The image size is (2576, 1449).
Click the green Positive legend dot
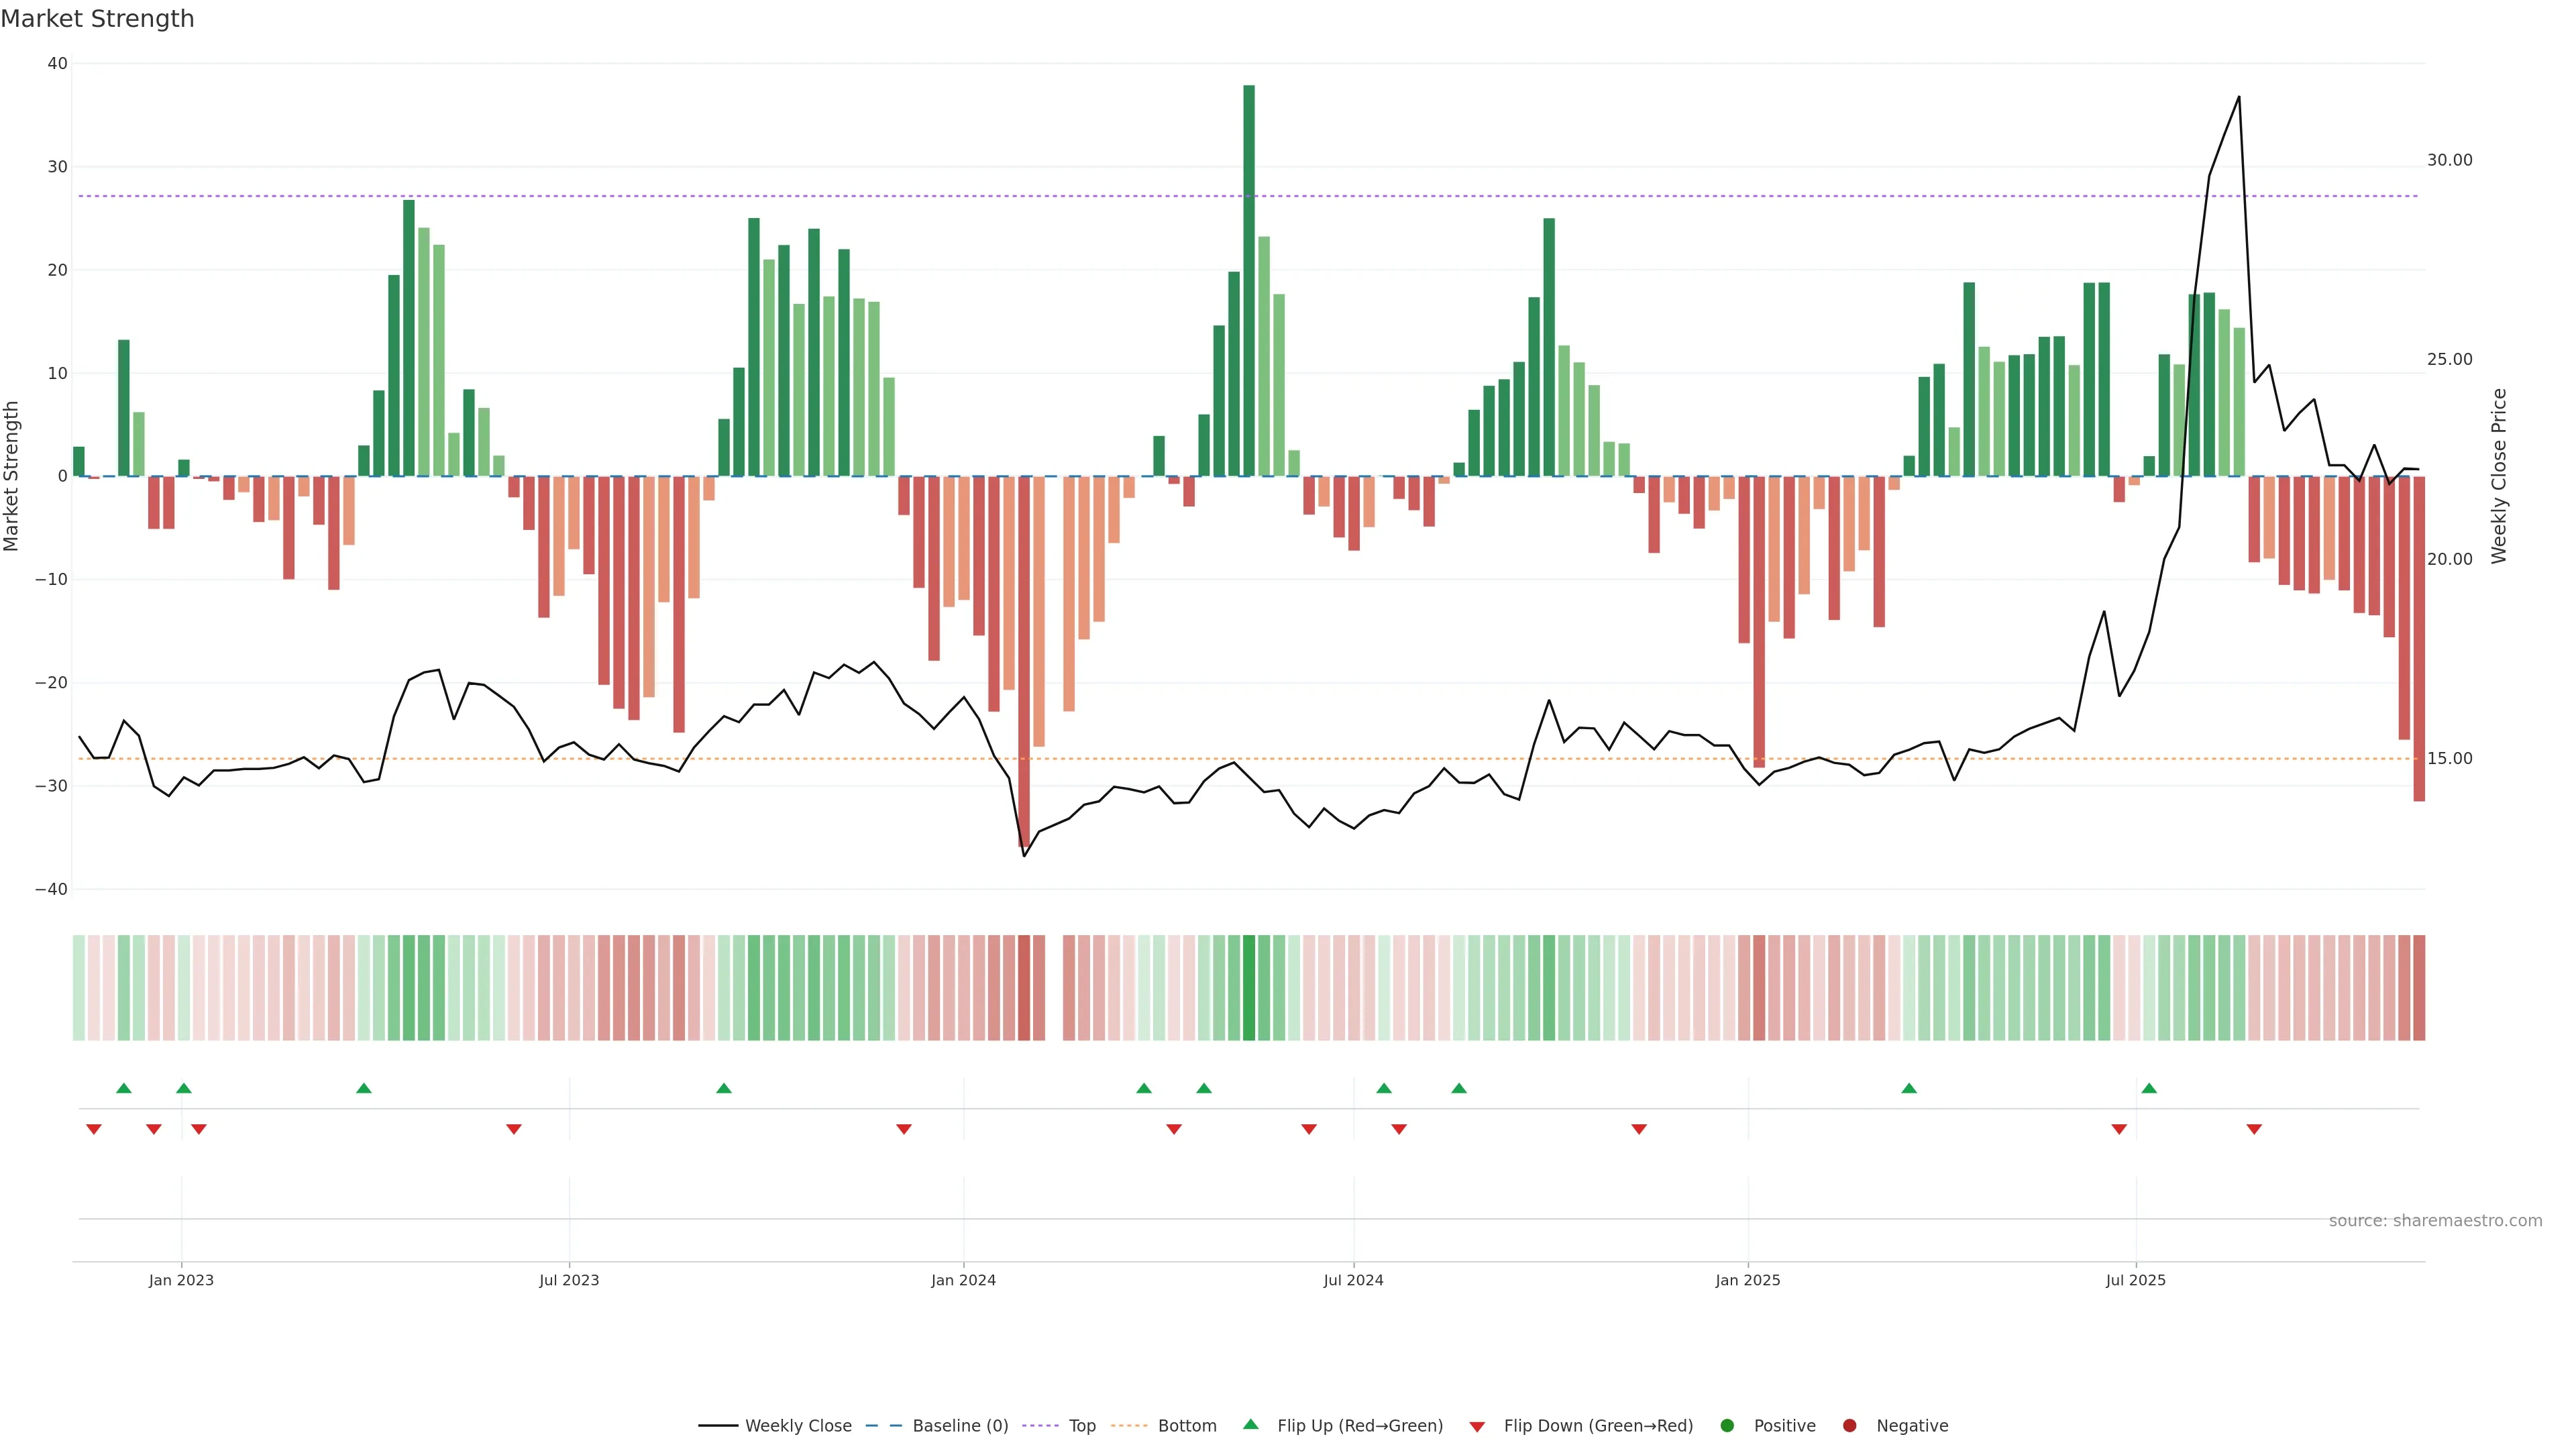coord(1727,1426)
